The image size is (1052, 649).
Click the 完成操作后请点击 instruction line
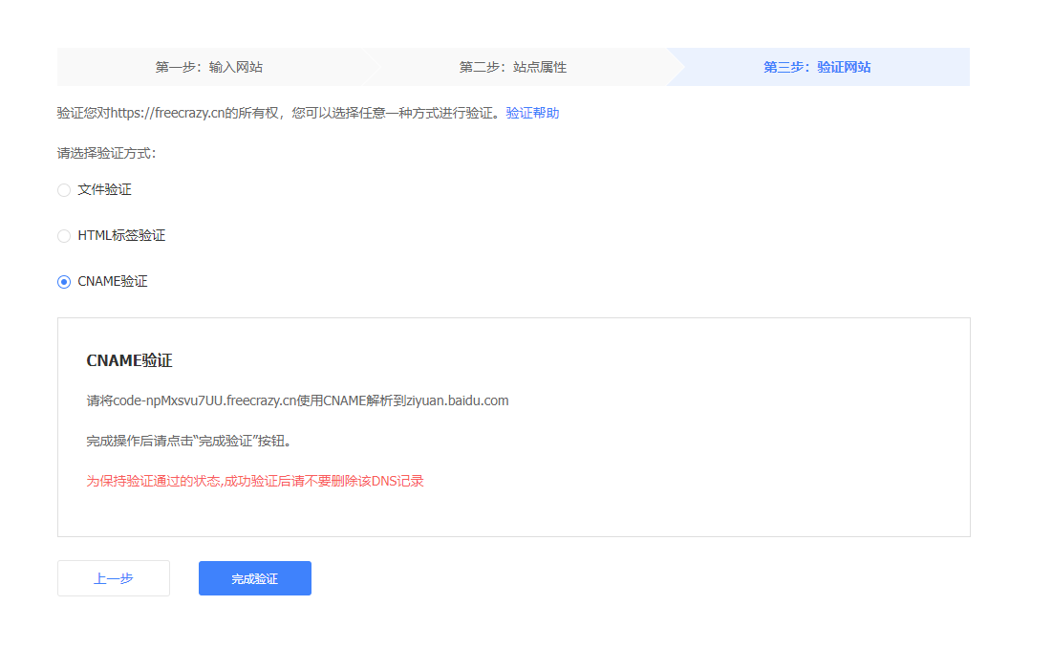coord(188,442)
